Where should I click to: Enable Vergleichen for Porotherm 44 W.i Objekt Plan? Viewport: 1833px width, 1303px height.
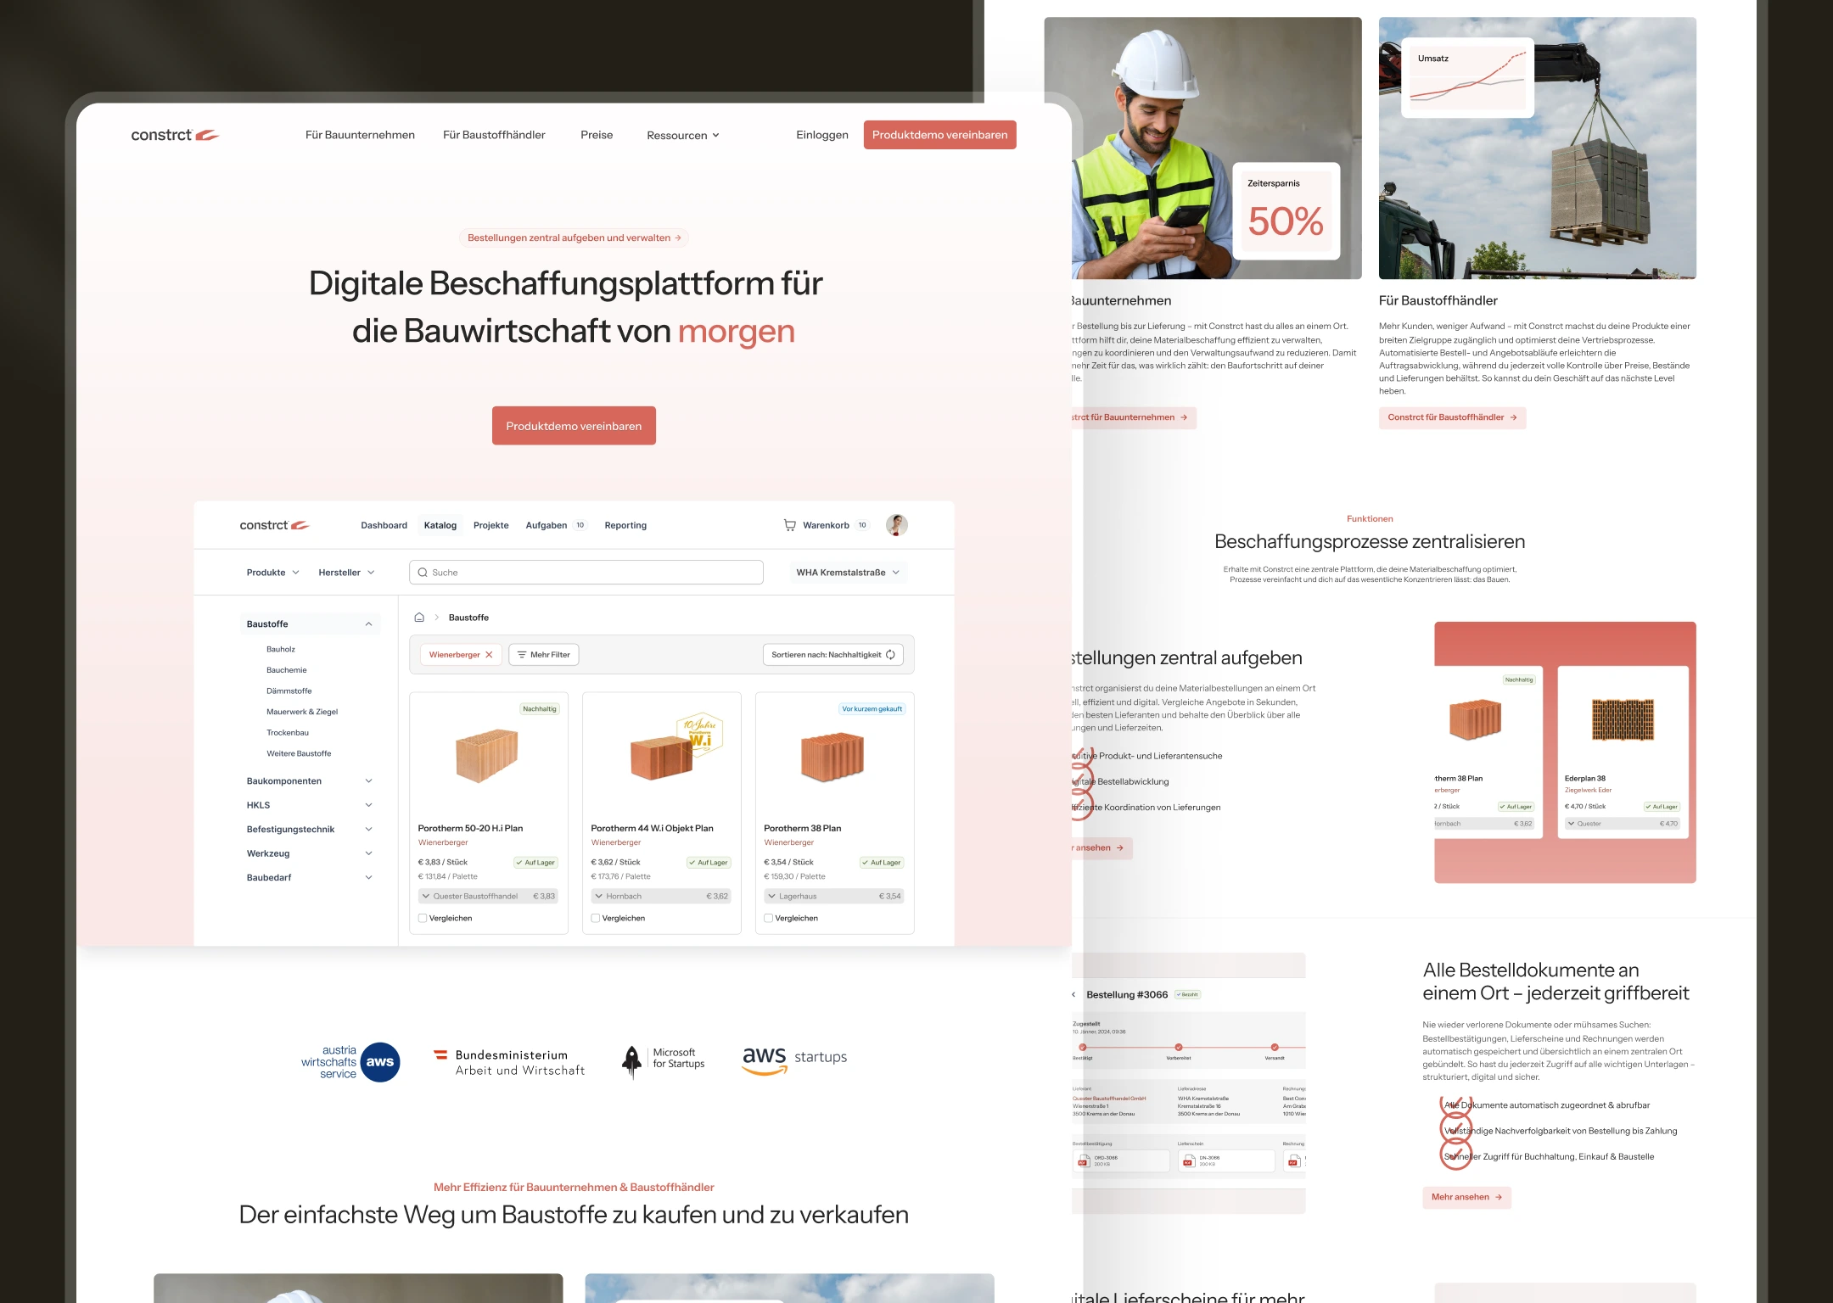tap(596, 918)
